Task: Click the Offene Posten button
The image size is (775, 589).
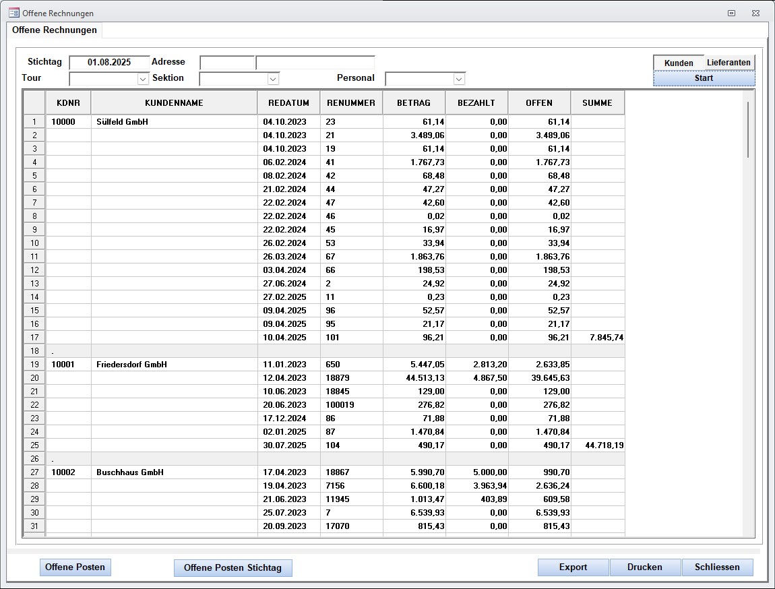Action: [x=75, y=567]
